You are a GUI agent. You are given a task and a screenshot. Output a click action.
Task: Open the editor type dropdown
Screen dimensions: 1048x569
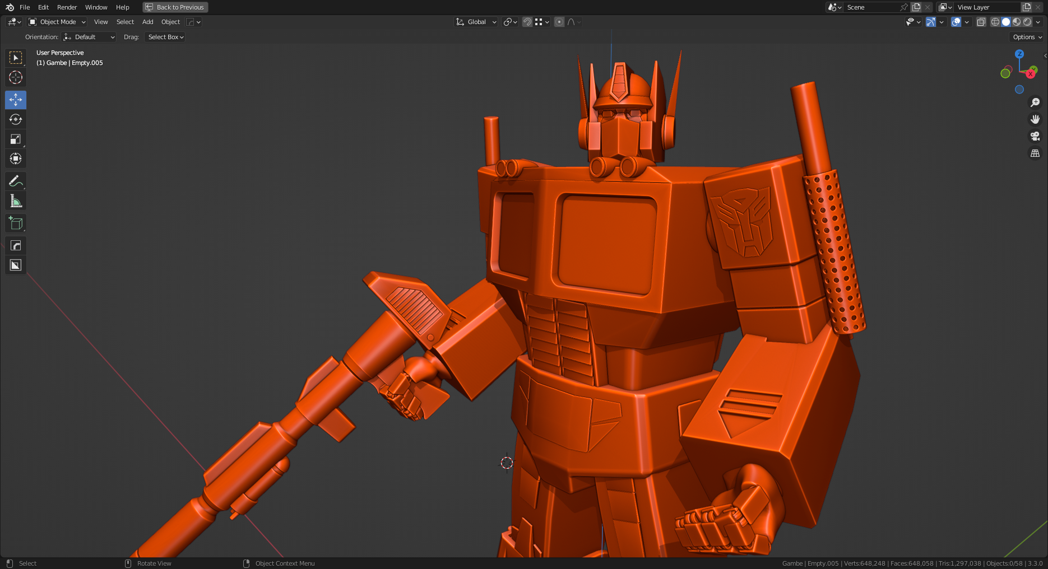tap(14, 22)
